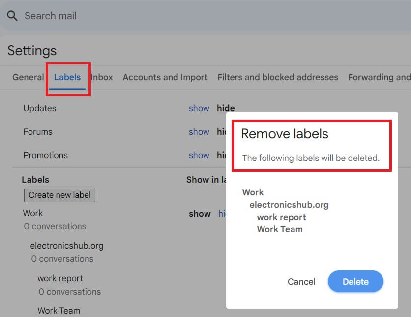The image size is (411, 317).
Task: Click electronicshub.org in the dialog list
Action: pyautogui.click(x=289, y=204)
